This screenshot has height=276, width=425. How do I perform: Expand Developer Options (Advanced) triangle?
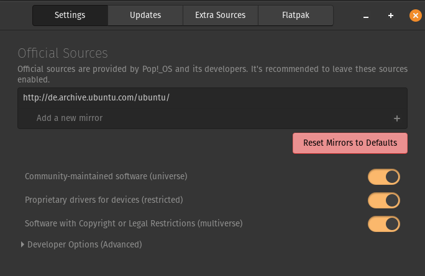click(x=23, y=244)
